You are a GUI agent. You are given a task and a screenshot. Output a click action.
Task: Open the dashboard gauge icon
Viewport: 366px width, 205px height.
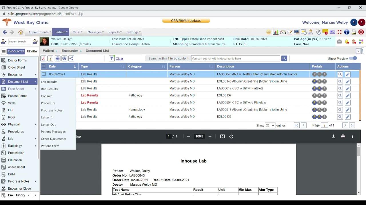point(283,32)
